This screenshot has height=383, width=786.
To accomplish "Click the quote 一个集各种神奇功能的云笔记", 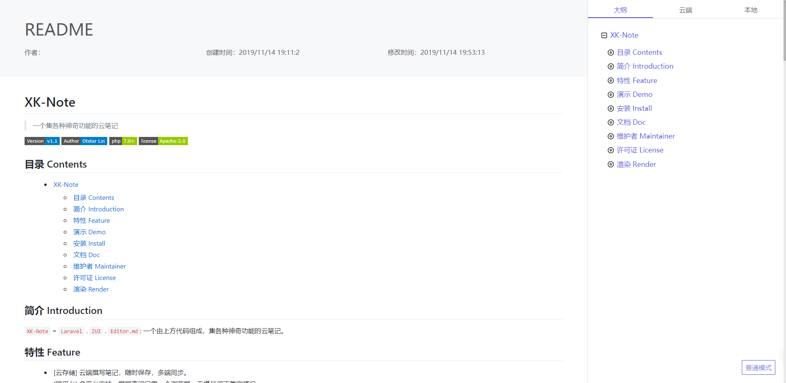I will click(75, 125).
